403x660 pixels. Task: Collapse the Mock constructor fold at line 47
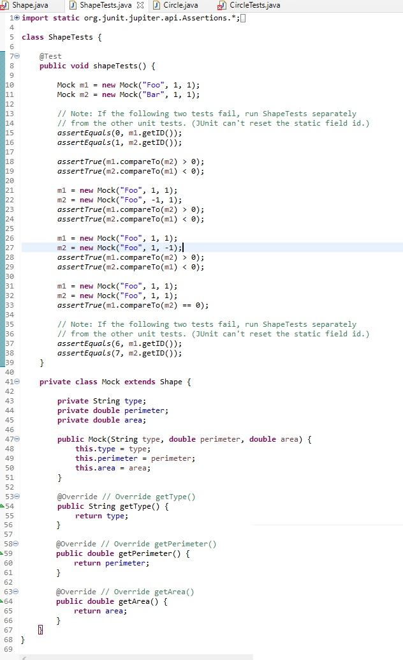click(x=17, y=439)
